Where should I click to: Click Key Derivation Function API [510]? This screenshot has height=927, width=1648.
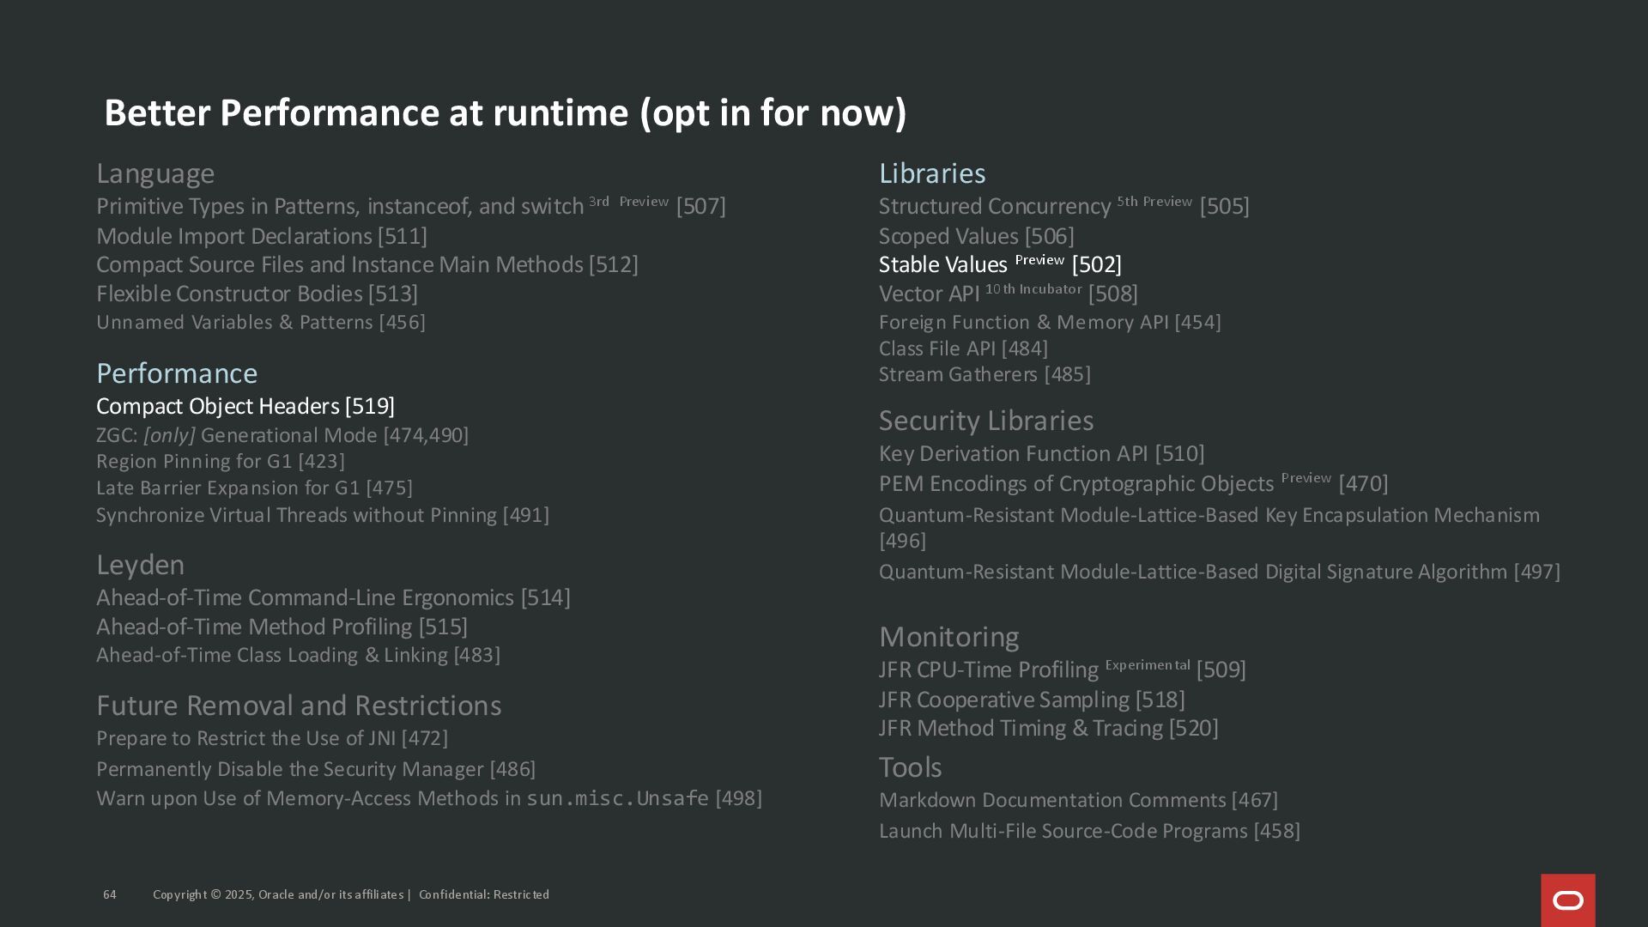point(1041,453)
